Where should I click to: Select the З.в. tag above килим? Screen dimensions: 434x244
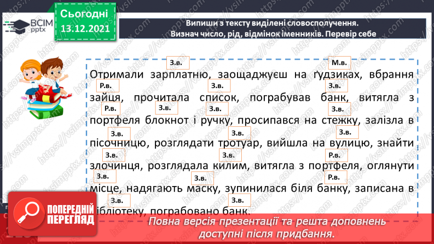point(230,155)
